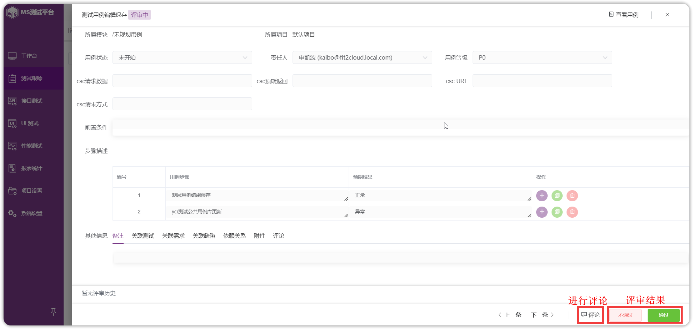Screen dimensions: 693x329
Task: Click the csc预期返回 input field
Action: pyautogui.click(x=362, y=81)
